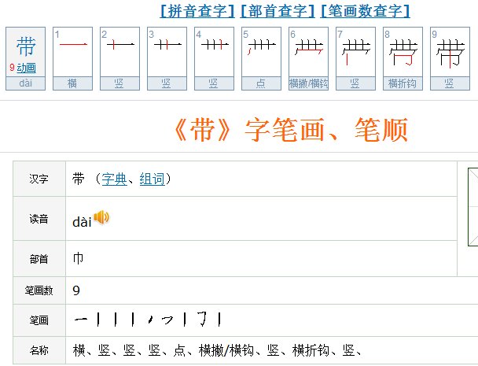Click the blue 带 character card

26,58
